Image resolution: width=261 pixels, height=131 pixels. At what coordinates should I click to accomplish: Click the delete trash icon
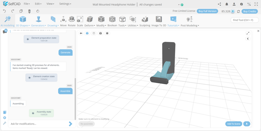[30, 11]
